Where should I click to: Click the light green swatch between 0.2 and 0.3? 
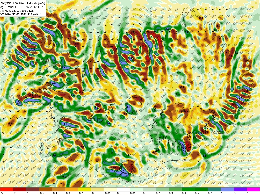(x=162, y=189)
